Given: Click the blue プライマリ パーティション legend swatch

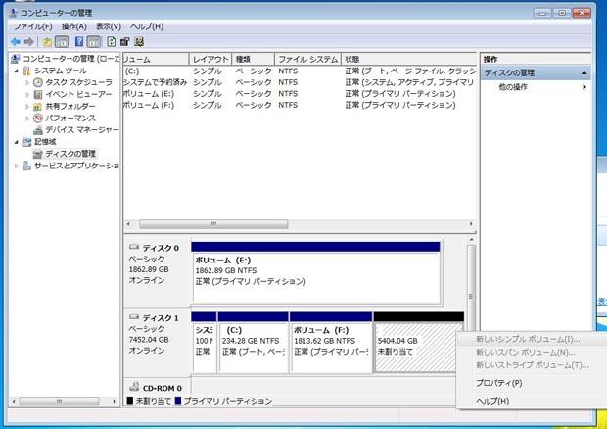Looking at the screenshot, I should (178, 401).
